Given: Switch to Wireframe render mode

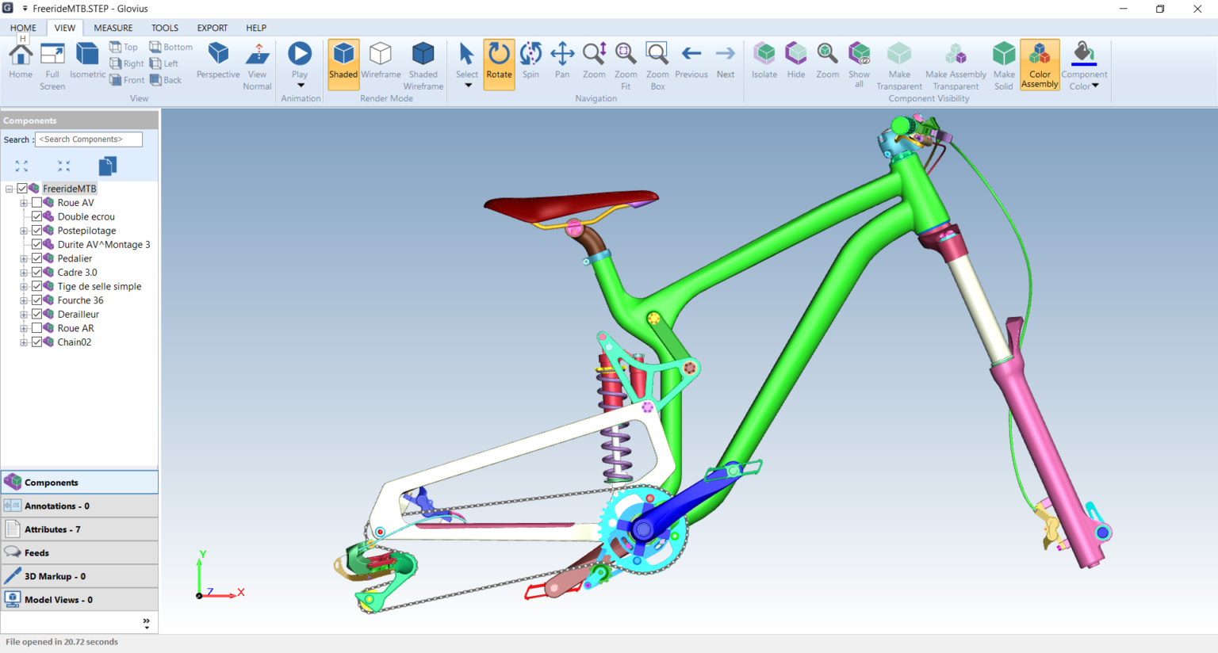Looking at the screenshot, I should (x=381, y=55).
